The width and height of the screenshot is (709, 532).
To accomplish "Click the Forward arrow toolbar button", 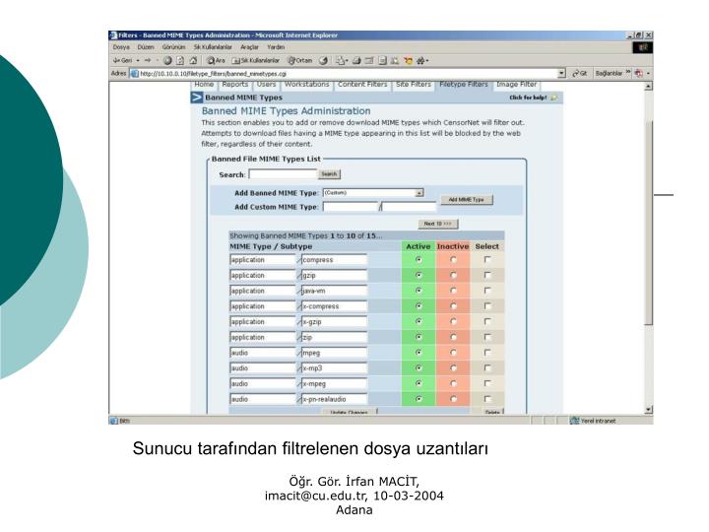I will [x=148, y=61].
